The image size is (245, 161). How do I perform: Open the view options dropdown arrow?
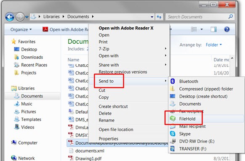coord(202,29)
